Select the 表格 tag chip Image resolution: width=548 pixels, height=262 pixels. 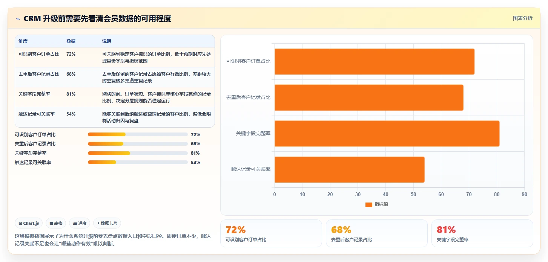click(56, 223)
